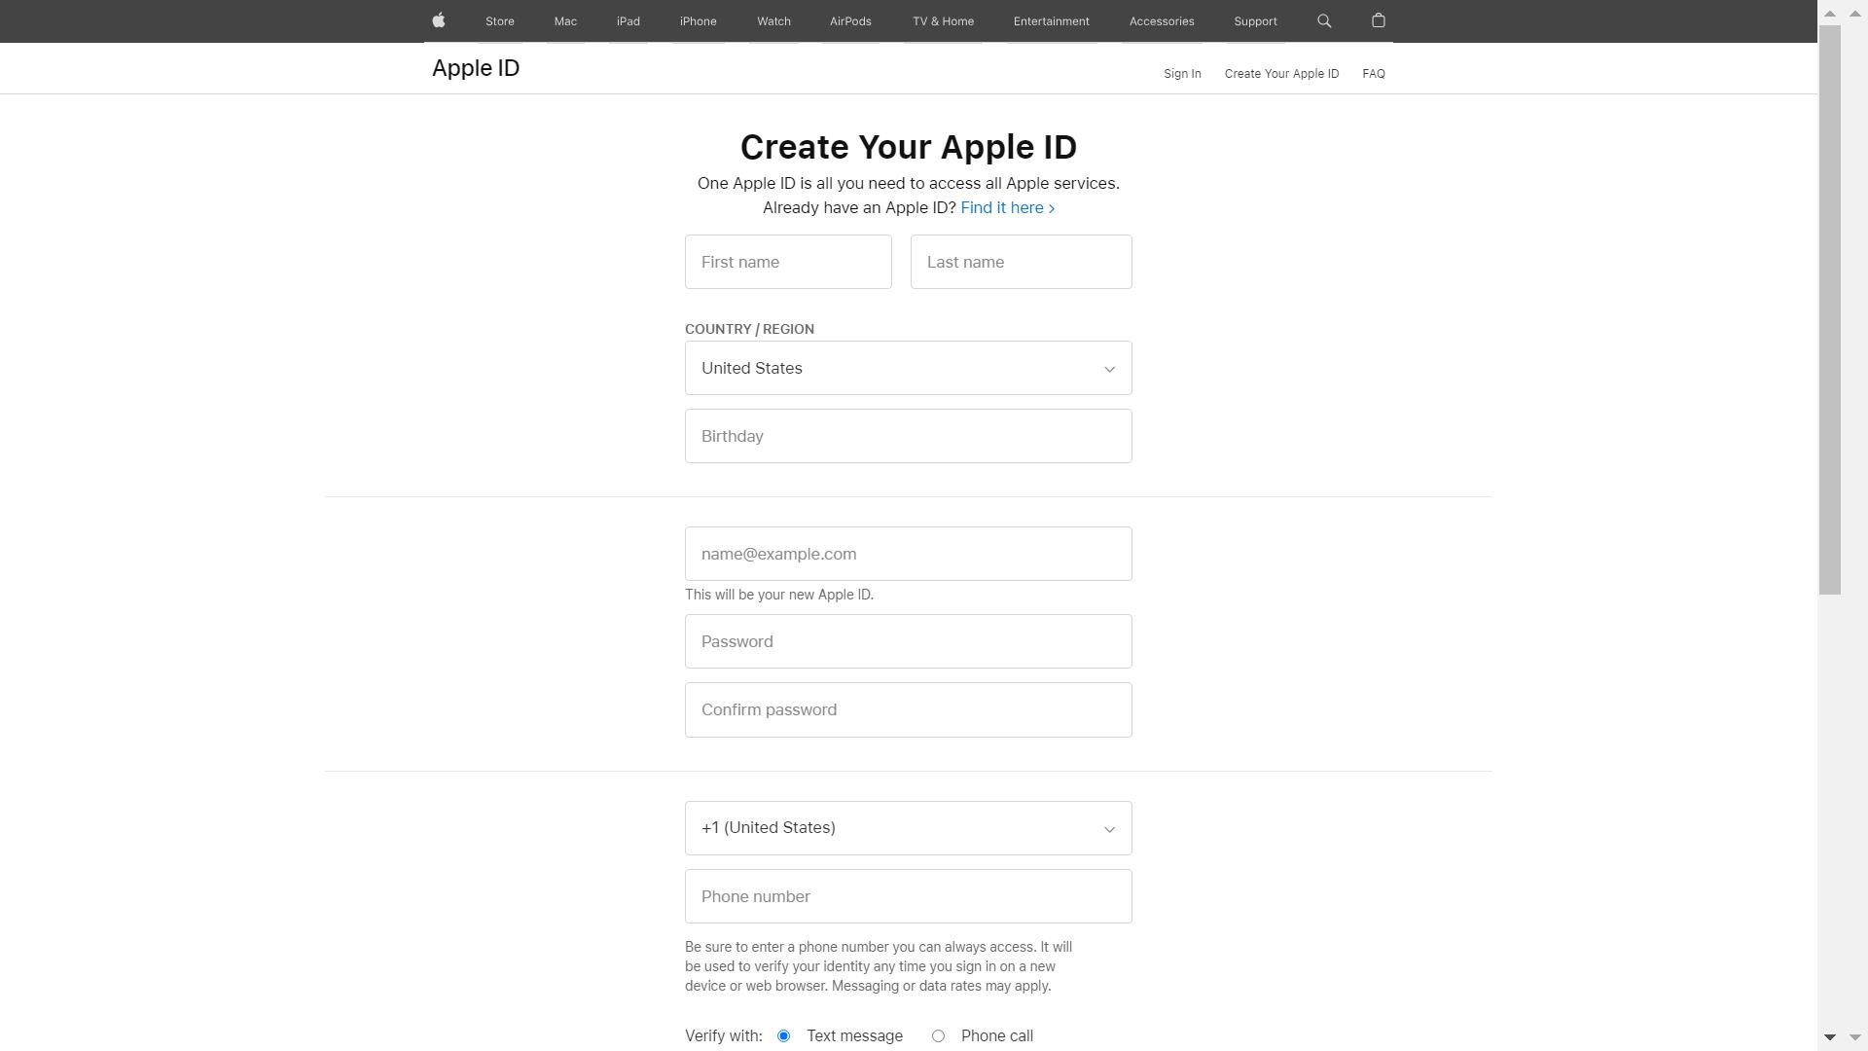Select the Create Your Apple ID link

[1281, 74]
